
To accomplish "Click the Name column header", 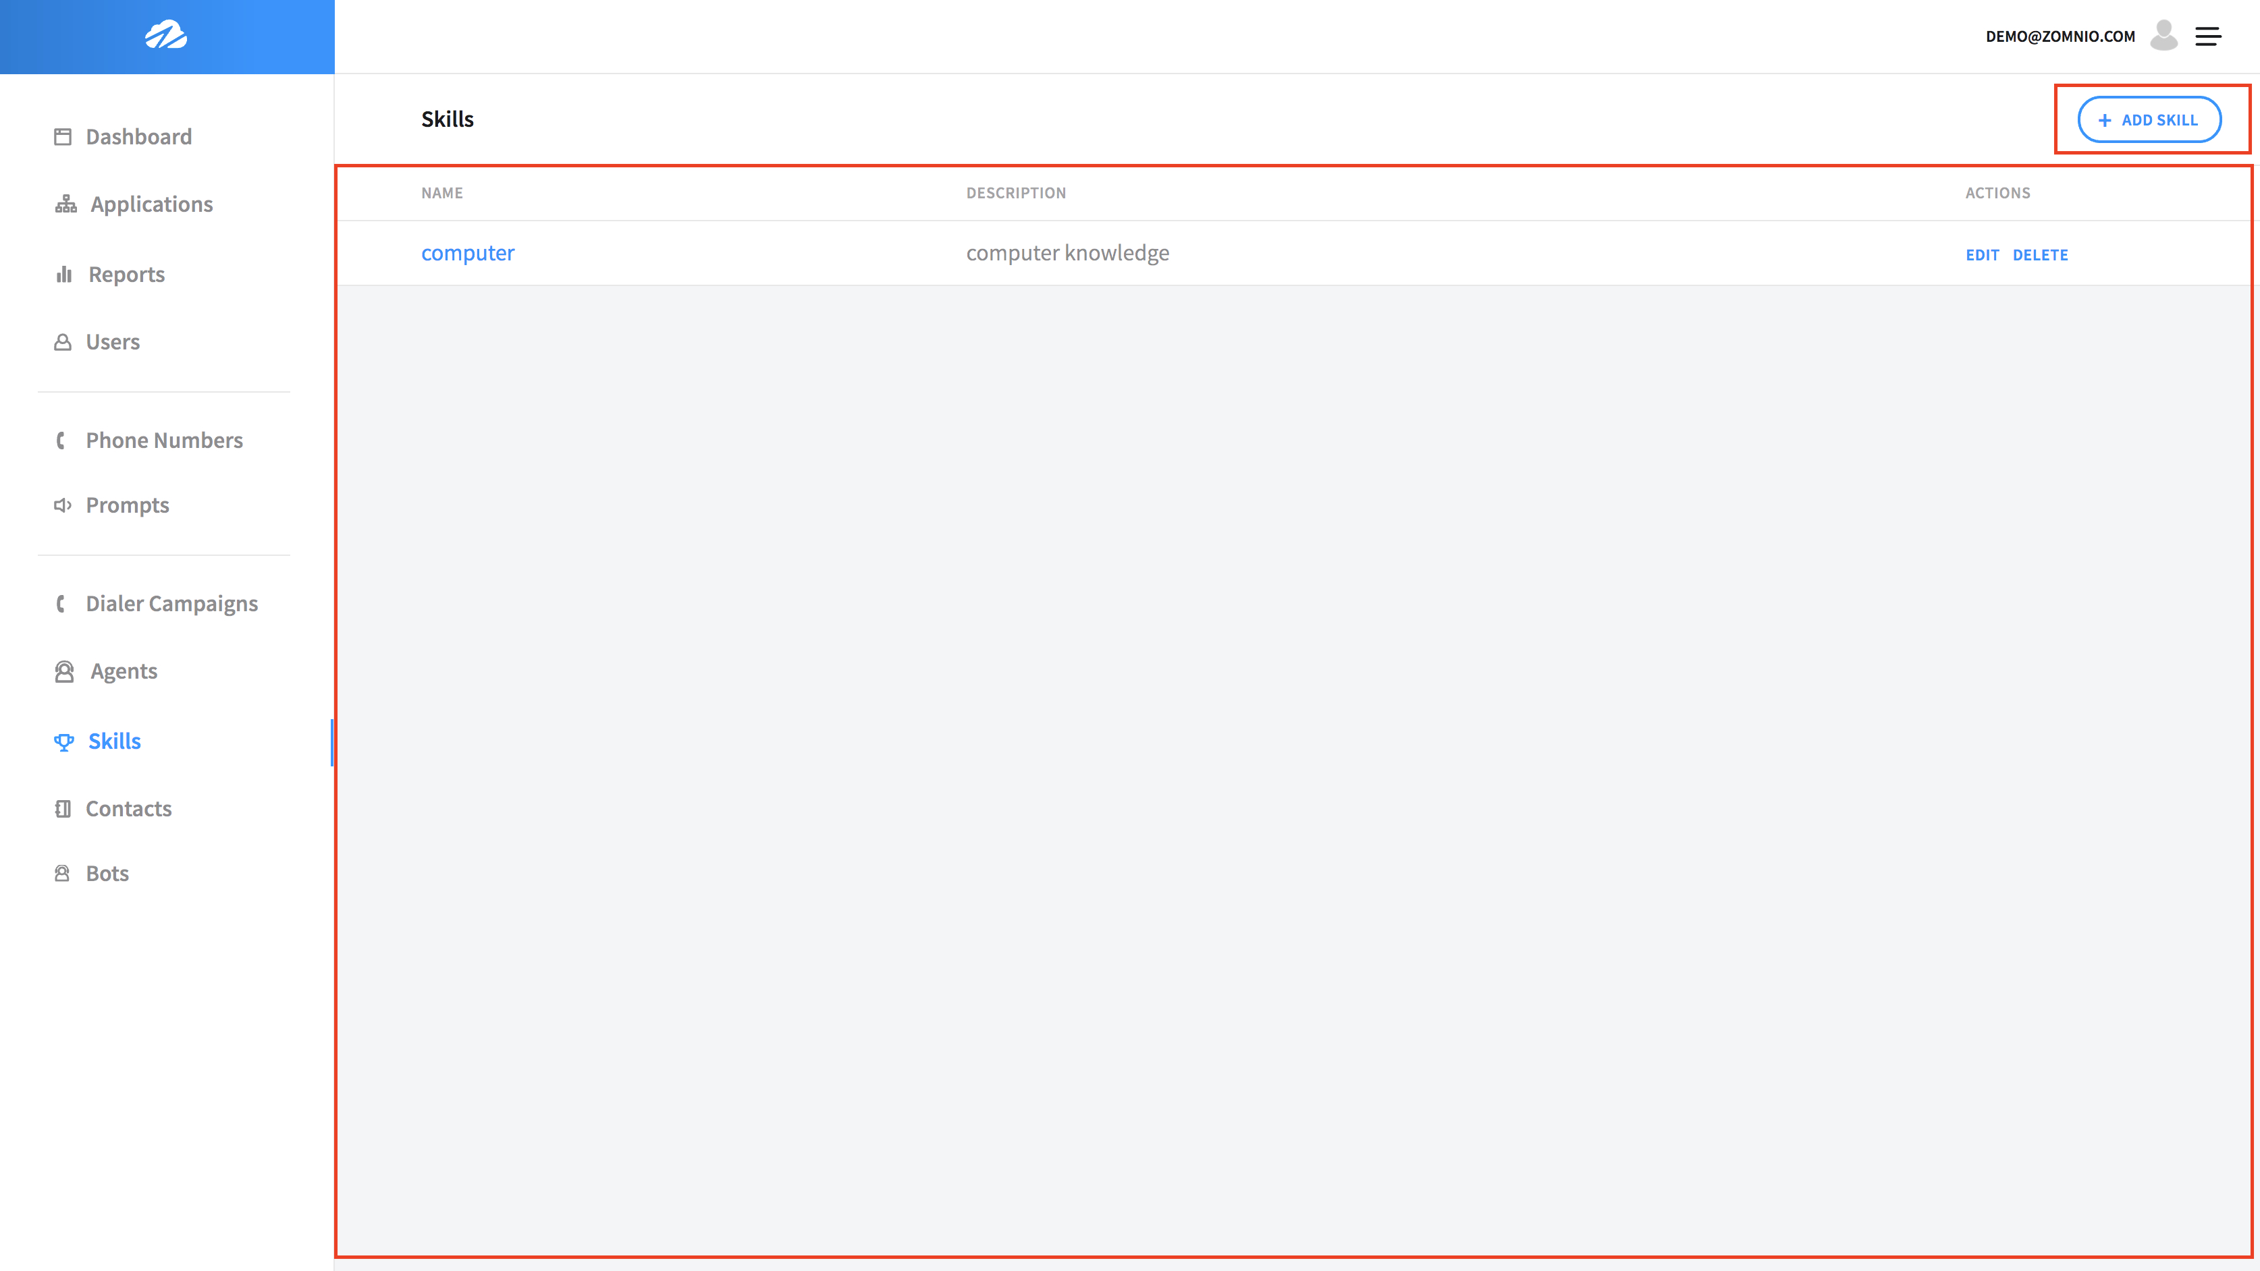I will pyautogui.click(x=441, y=193).
